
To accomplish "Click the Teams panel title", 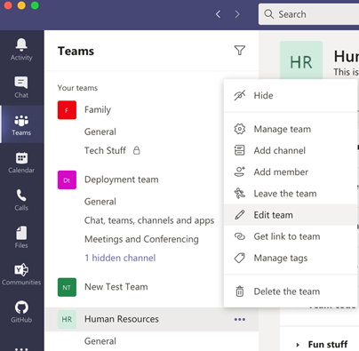I will pyautogui.click(x=76, y=51).
